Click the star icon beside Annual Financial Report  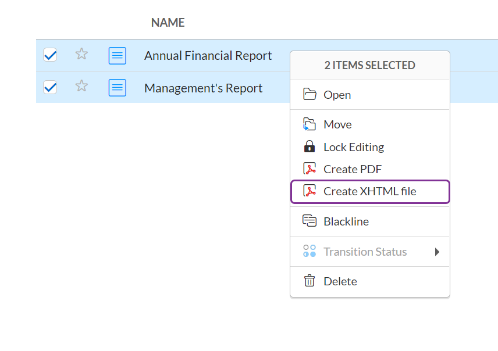81,55
